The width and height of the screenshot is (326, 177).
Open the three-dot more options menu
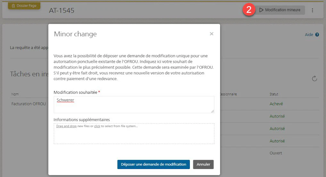pos(312,10)
